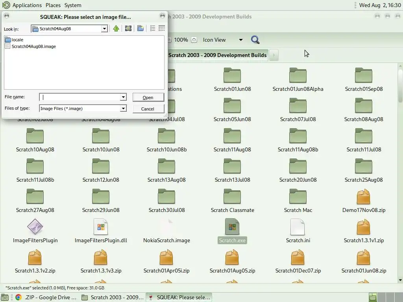Open the Scratch01Jun08Alpha folder
Image resolution: width=403 pixels, height=302 pixels.
coord(298,80)
